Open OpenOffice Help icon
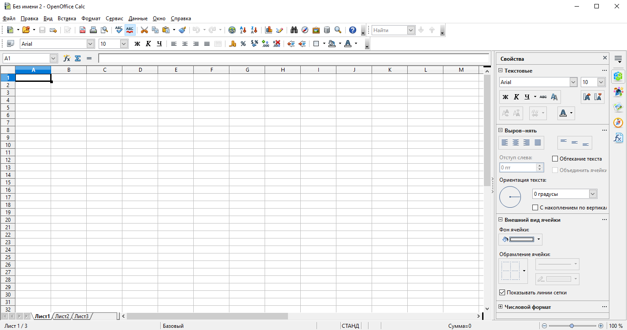The image size is (627, 330). (x=353, y=30)
